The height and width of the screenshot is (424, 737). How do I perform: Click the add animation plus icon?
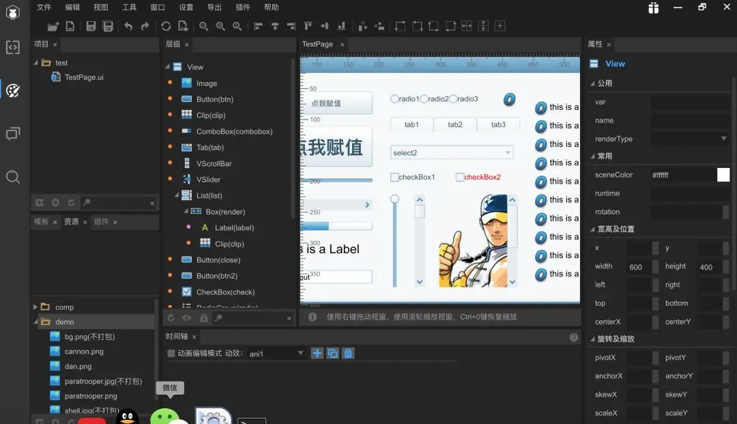coord(317,354)
